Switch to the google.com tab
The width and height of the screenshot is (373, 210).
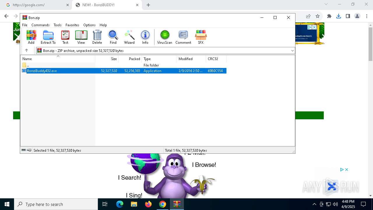36,5
